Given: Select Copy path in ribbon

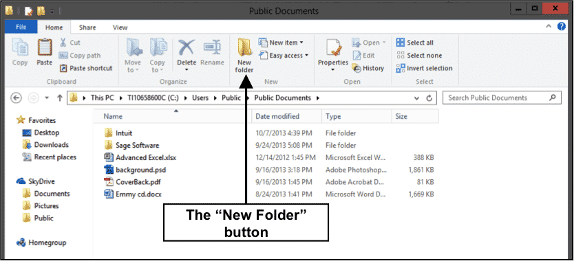Looking at the screenshot, I should 80,56.
